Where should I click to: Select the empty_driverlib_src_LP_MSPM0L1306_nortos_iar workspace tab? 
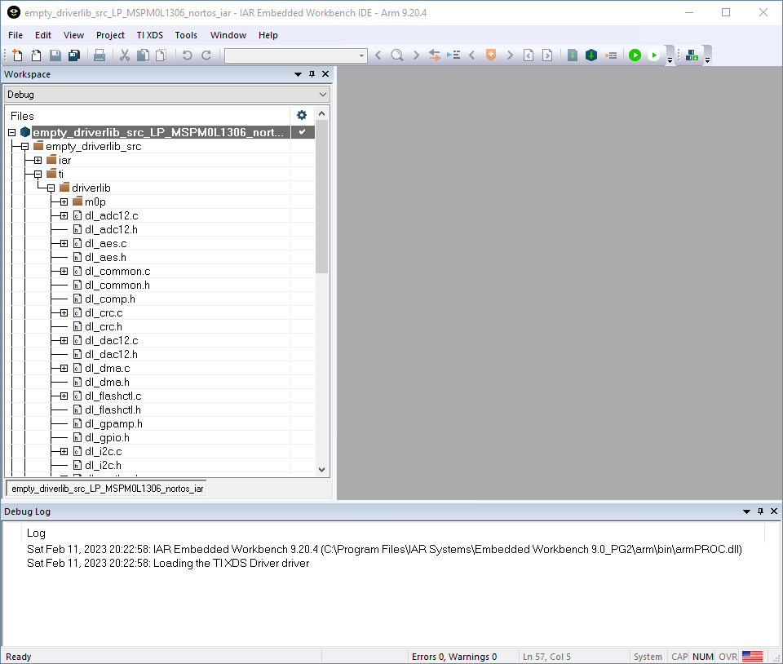(x=106, y=489)
